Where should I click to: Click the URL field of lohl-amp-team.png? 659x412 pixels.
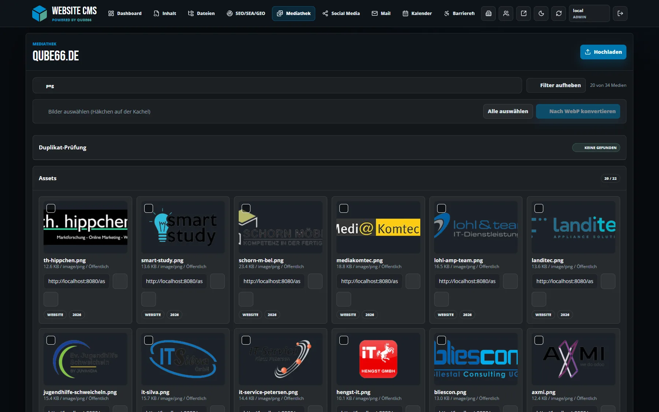pos(467,281)
